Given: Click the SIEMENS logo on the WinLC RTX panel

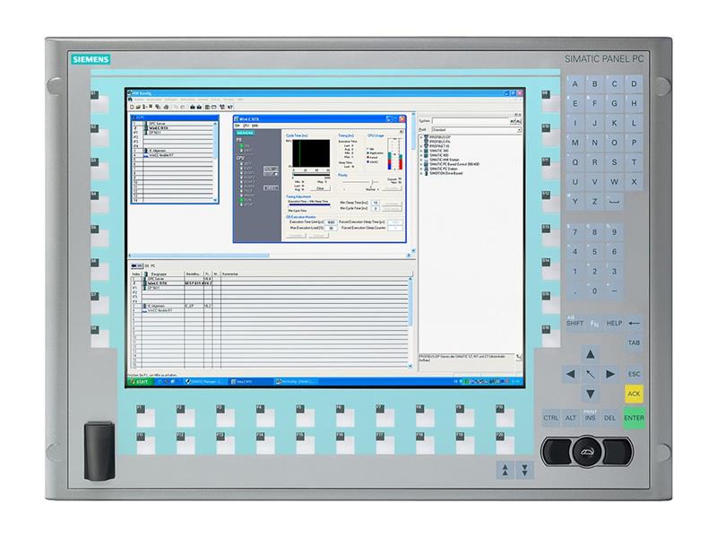Looking at the screenshot, I should 246,133.
